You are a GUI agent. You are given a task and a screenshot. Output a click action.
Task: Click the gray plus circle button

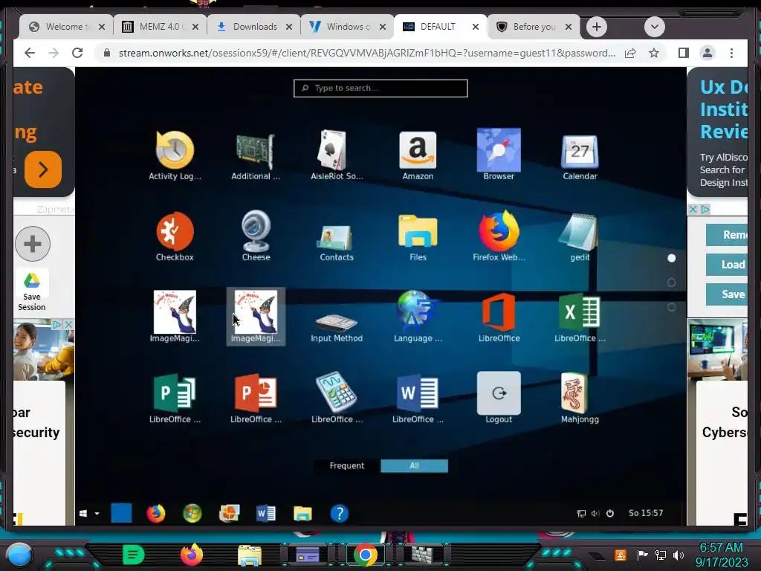pos(33,244)
